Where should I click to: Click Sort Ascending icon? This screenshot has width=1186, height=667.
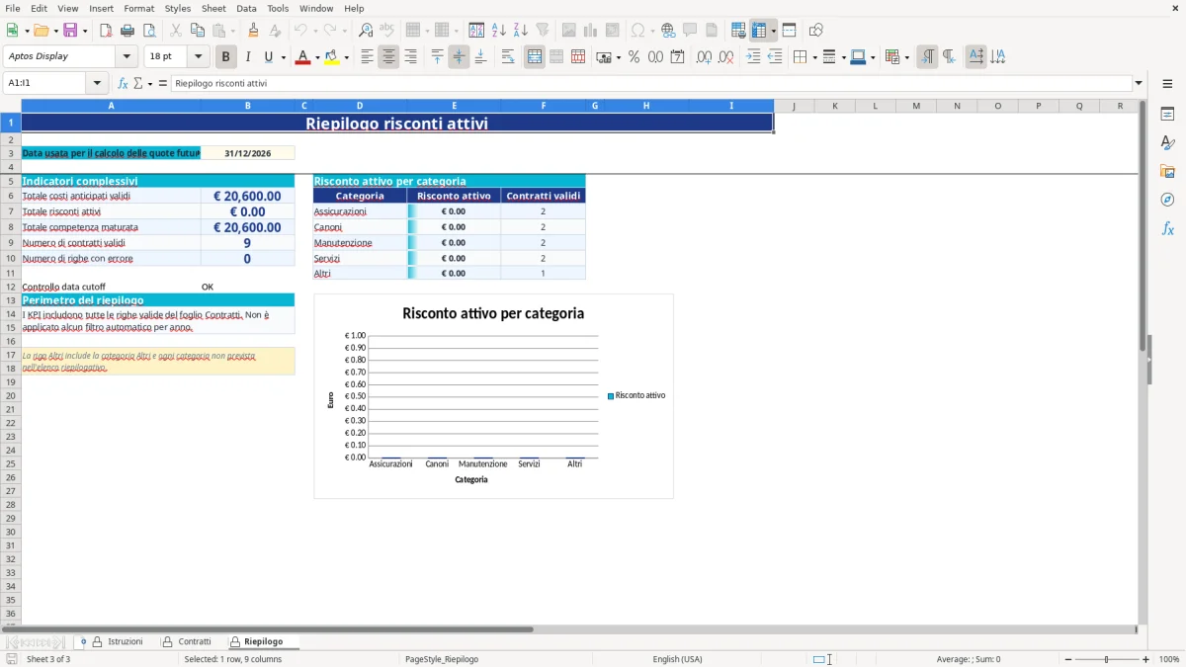click(x=499, y=31)
